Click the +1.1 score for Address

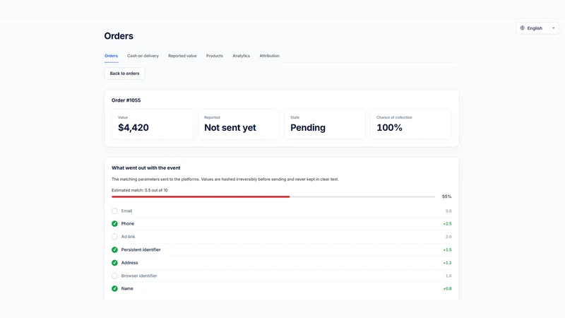pyautogui.click(x=447, y=263)
